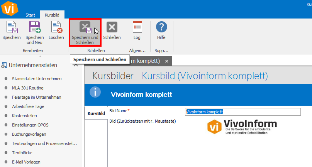This screenshot has width=312, height=167.
Task: Collapse the Unternehmensdaten panel chevron
Action: click(76, 65)
